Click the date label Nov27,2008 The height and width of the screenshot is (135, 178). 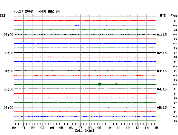23,11
